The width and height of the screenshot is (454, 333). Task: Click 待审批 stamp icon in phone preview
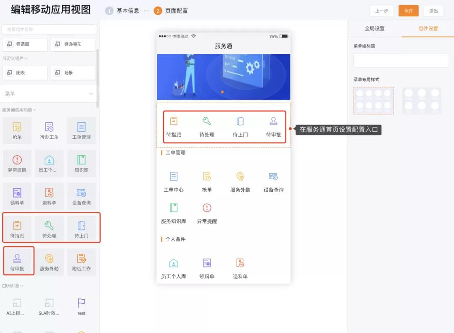point(274,121)
